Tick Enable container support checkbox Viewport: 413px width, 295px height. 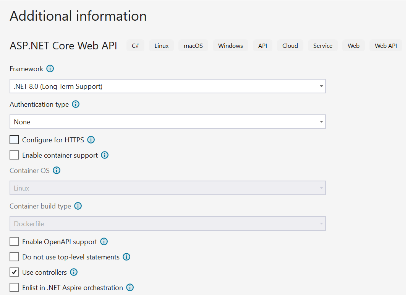[14, 155]
